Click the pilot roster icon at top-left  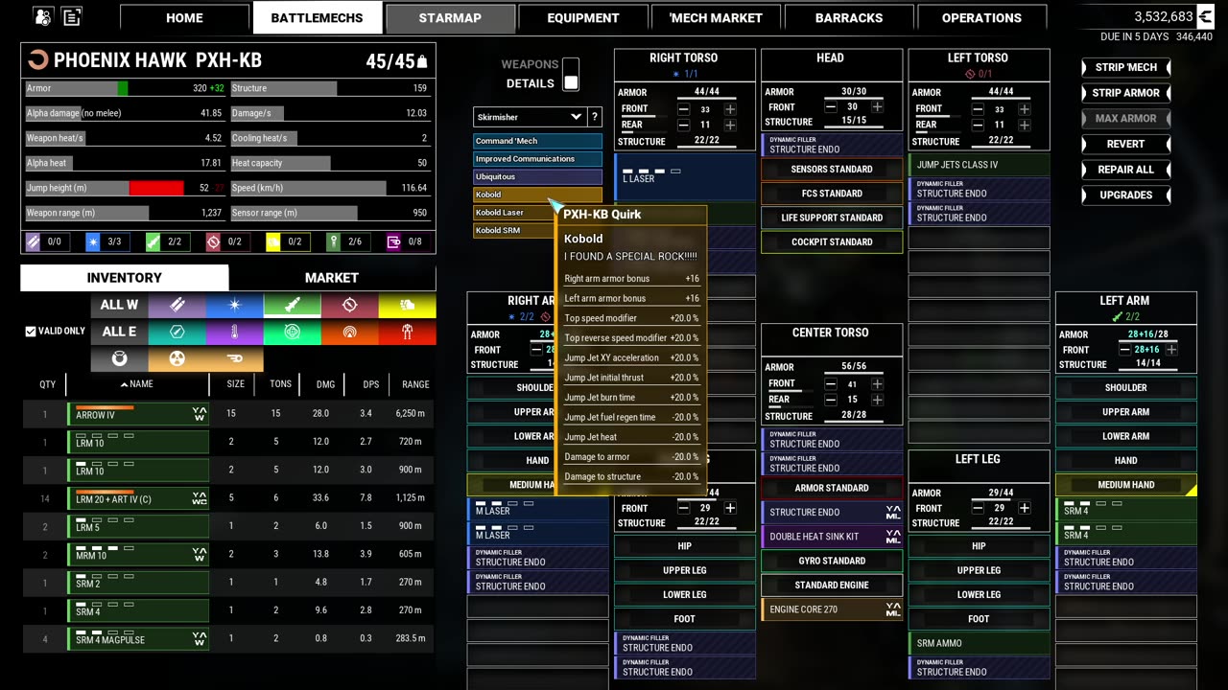(43, 16)
